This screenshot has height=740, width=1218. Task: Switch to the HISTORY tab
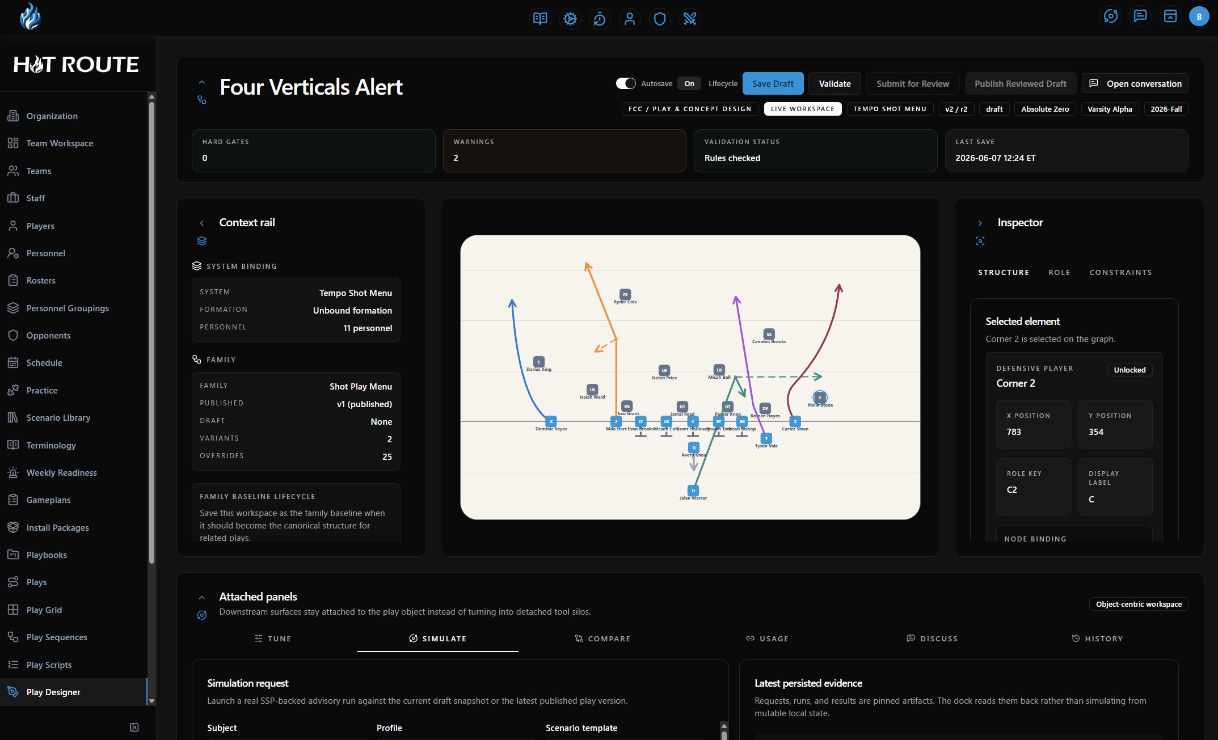pyautogui.click(x=1097, y=638)
